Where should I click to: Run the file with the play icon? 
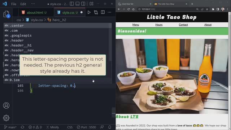pos(89,12)
